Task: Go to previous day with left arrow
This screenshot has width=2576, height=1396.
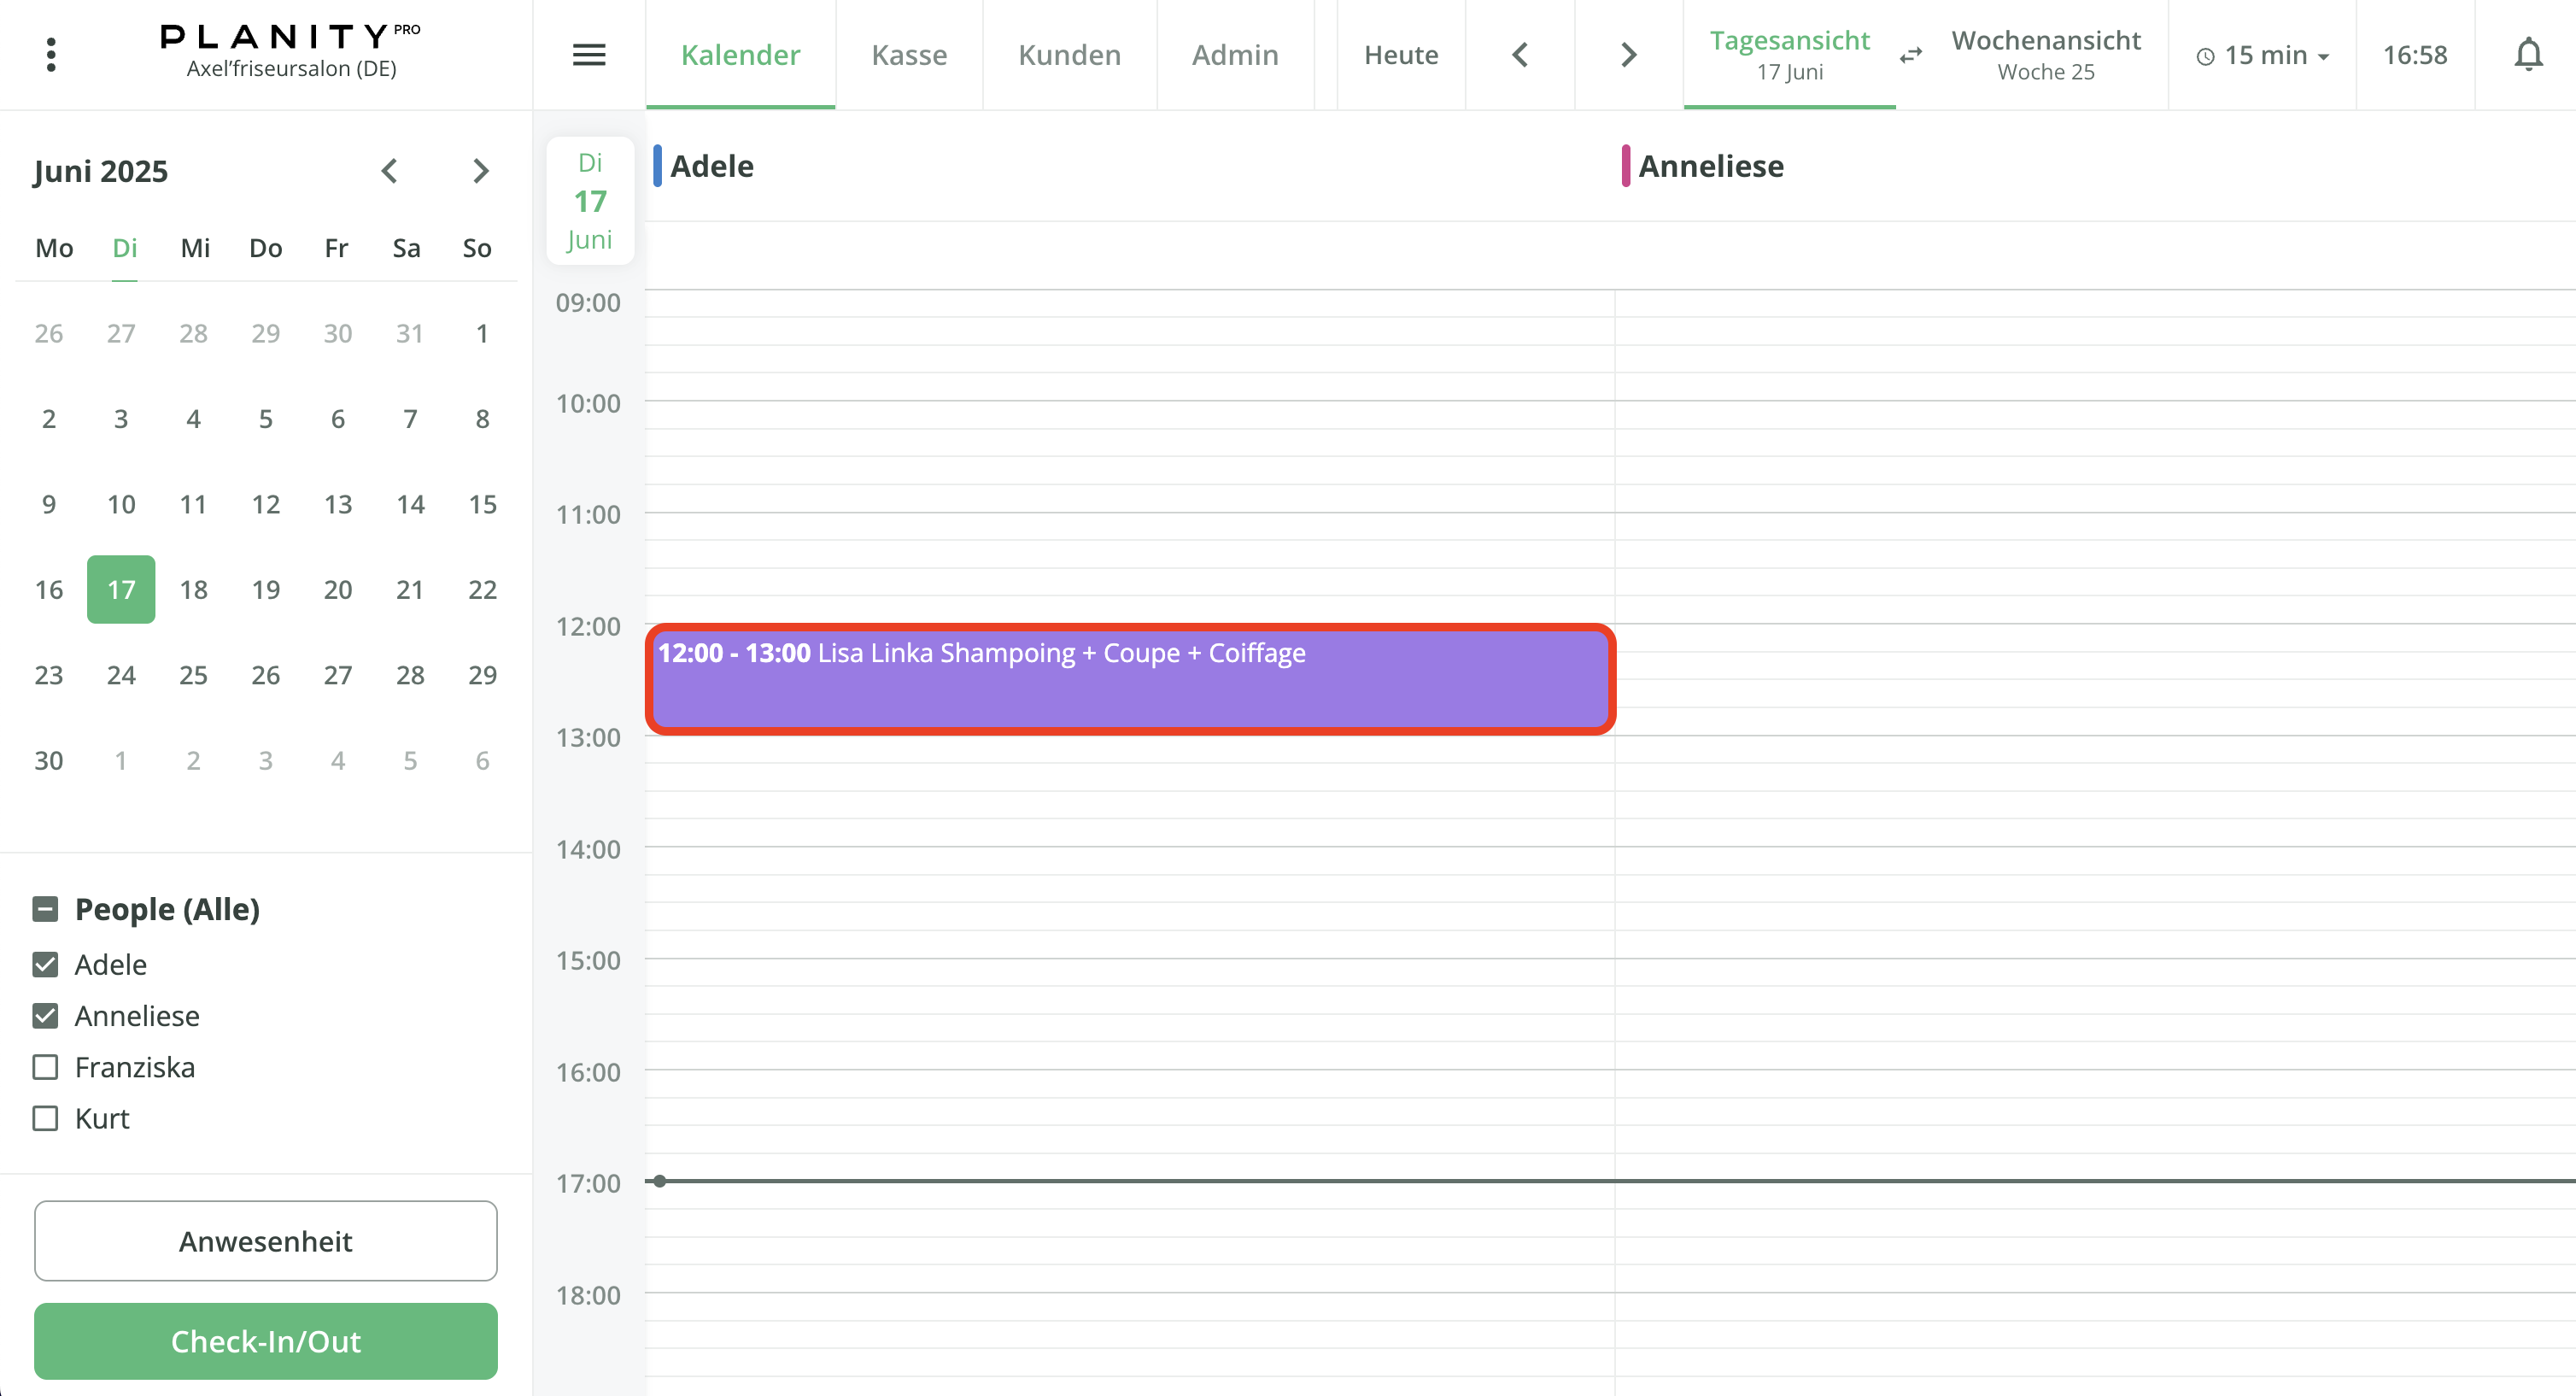Action: (1520, 54)
